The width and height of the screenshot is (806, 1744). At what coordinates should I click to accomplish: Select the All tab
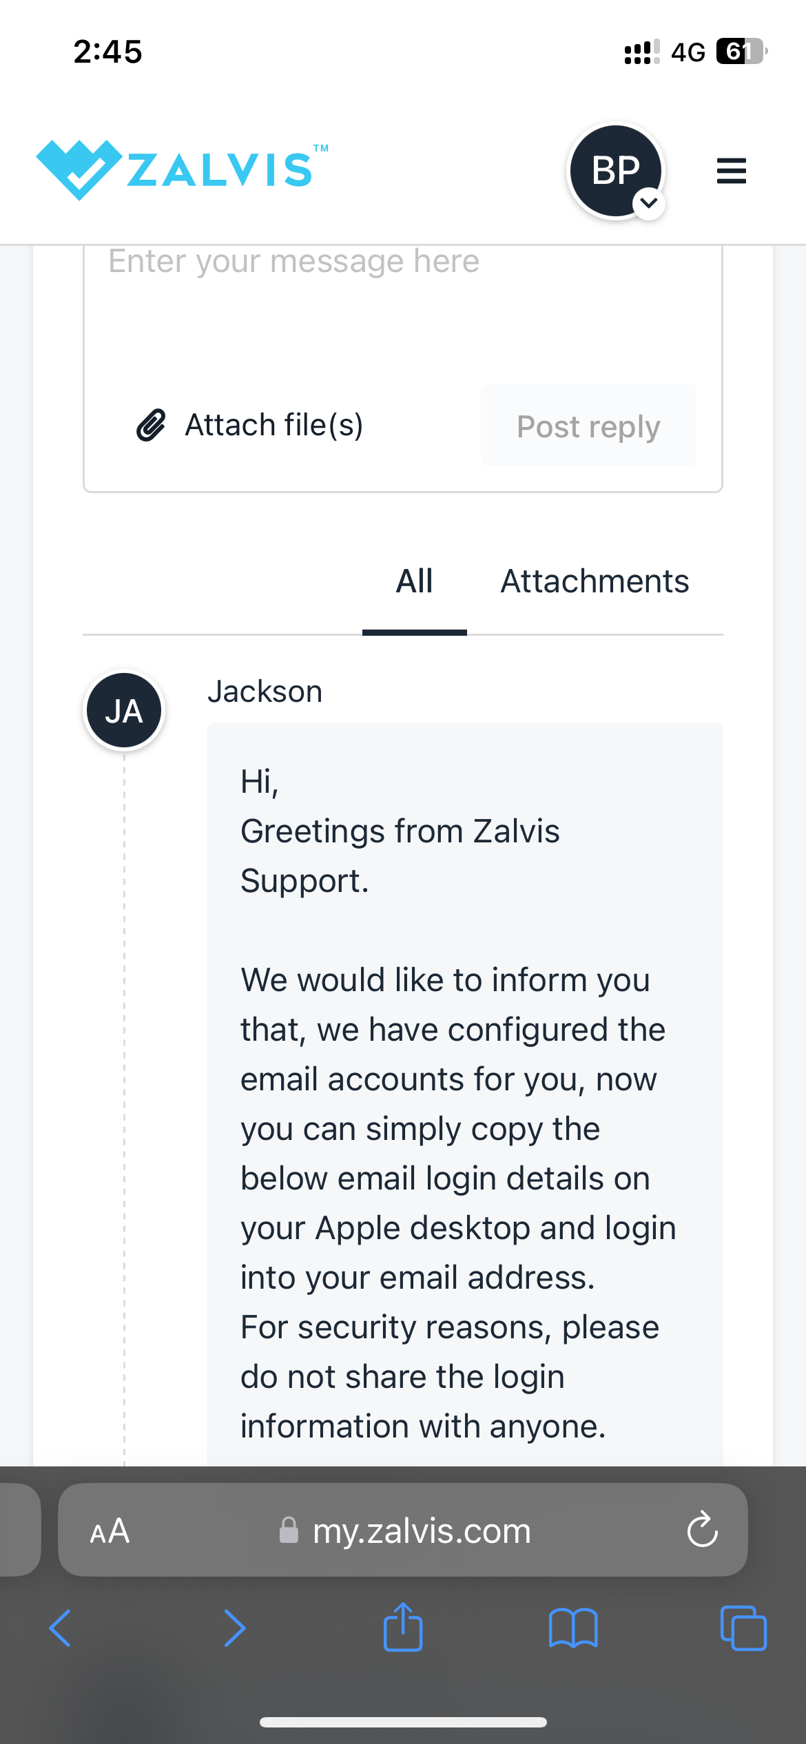click(x=415, y=581)
